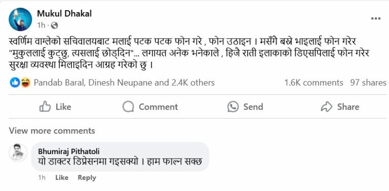389x191 pixels.
Task: Open Mukul Dhakal's profile name link
Action: click(x=64, y=13)
